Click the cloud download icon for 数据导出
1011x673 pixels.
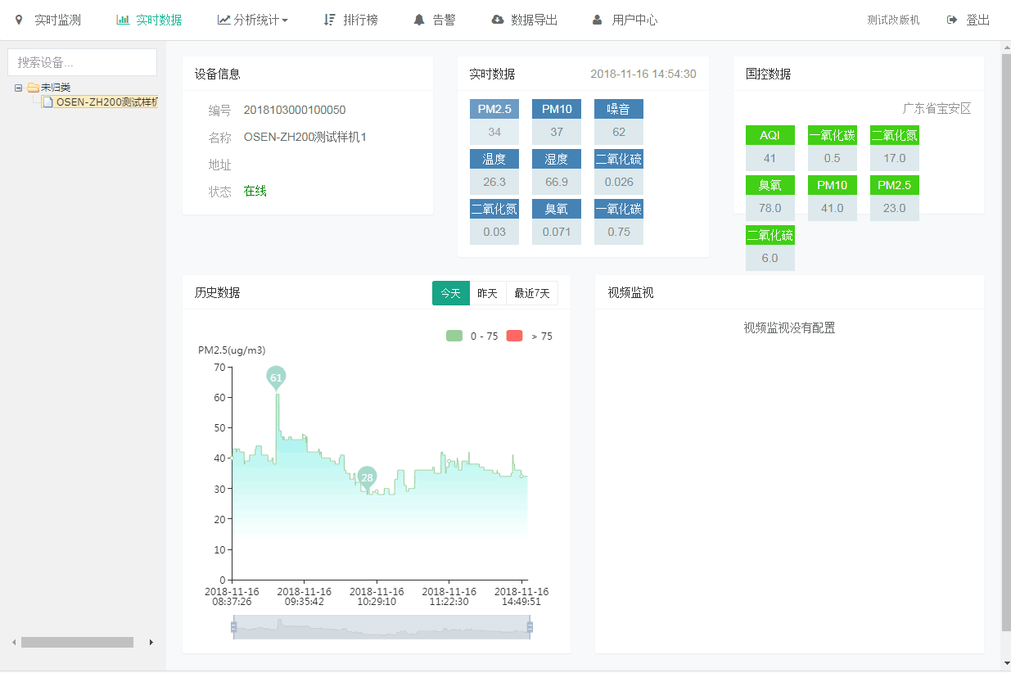[x=497, y=20]
